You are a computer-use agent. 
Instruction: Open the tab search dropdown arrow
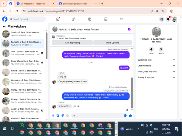tap(4, 4)
